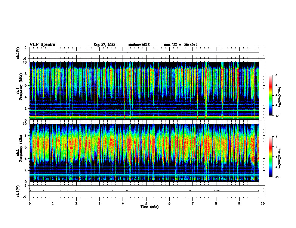Click the 'ch.3(V)' axis label
The height and width of the screenshot is (228, 296).
(18, 191)
